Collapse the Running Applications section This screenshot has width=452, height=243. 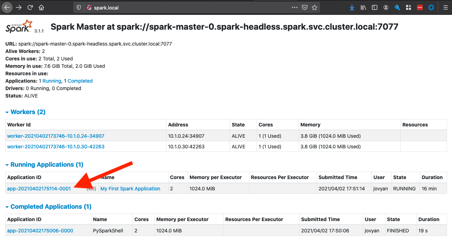pos(7,164)
